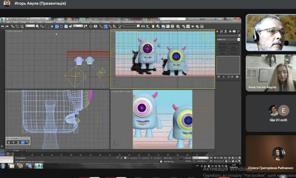Switch to the Hierarchy command panel
This screenshot has width=296, height=178.
[226, 31]
